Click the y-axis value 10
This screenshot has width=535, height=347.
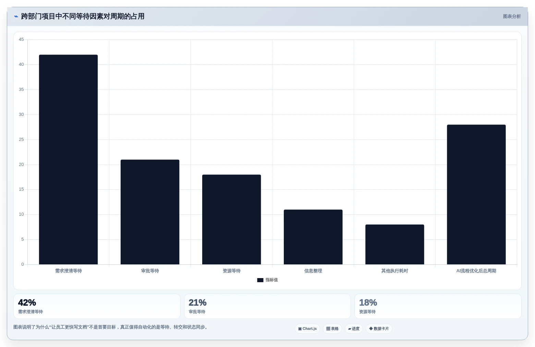(21, 214)
